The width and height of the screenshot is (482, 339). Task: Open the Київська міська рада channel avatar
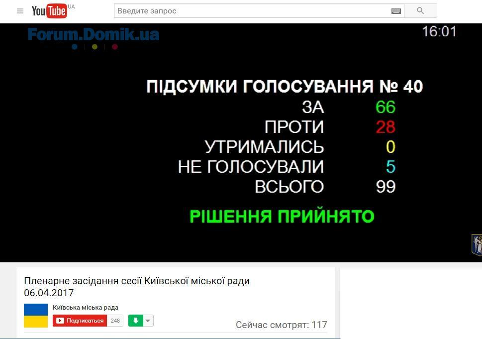pyautogui.click(x=36, y=315)
